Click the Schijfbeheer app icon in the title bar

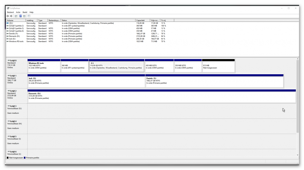pyautogui.click(x=8, y=8)
